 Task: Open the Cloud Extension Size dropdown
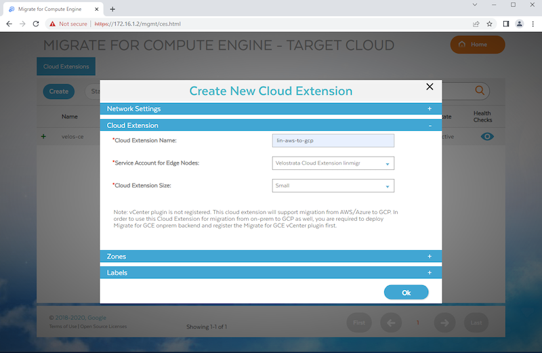(332, 186)
